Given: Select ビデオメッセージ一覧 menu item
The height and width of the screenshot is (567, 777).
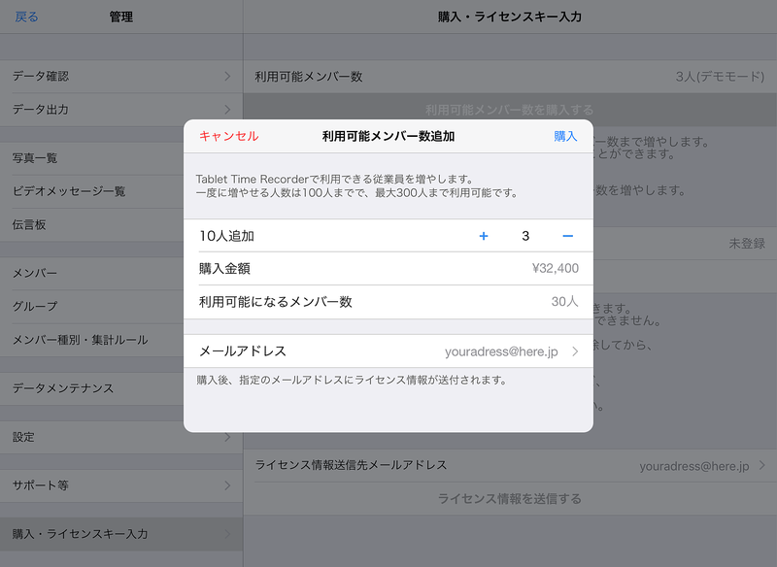Looking at the screenshot, I should (69, 191).
